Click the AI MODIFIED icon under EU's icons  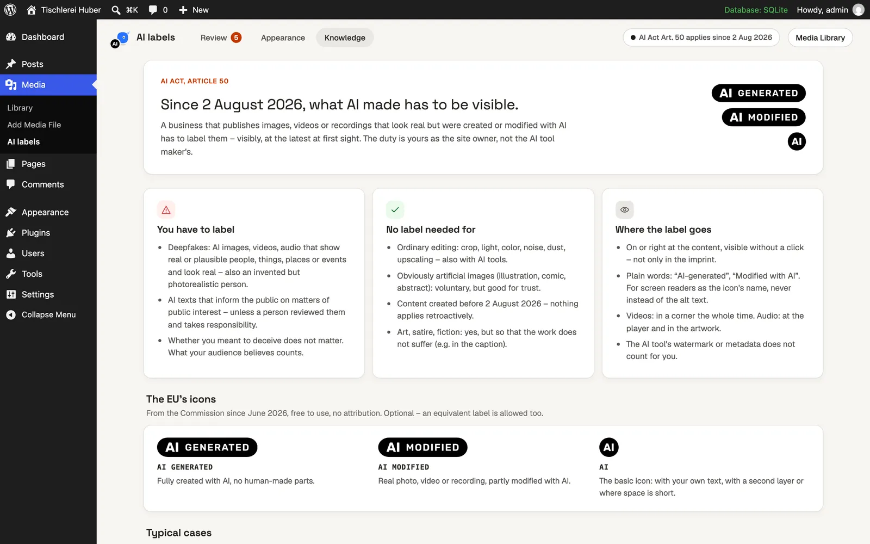click(x=422, y=447)
